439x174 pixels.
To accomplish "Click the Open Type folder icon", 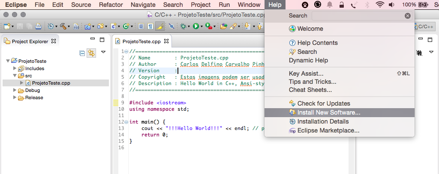I will point(223,26).
